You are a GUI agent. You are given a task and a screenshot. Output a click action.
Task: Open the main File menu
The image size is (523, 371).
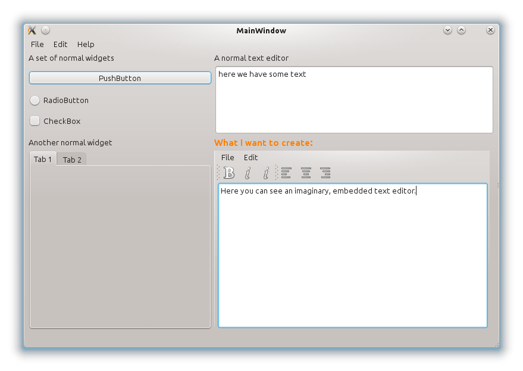[x=37, y=45]
